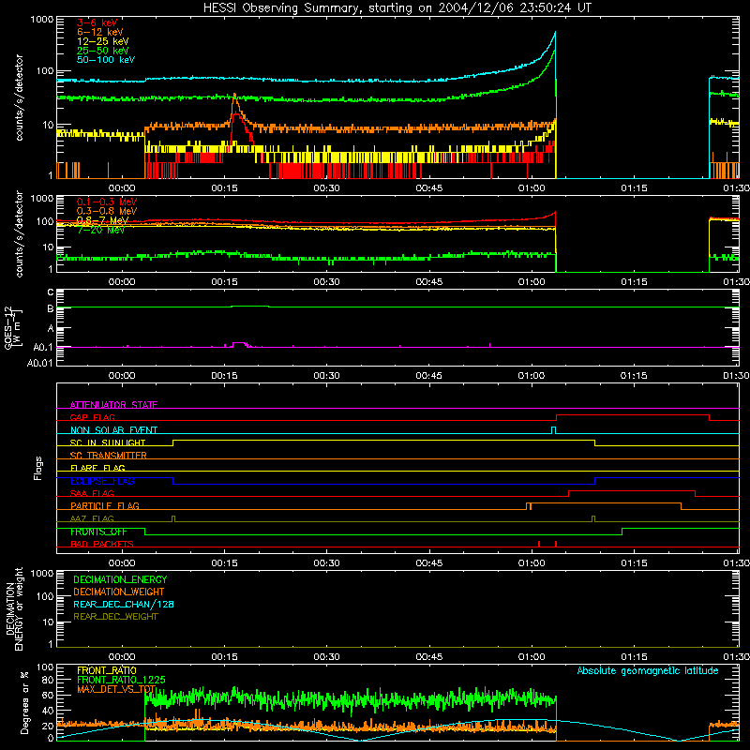Click the 0.1-0.3 MeV legend label
This screenshot has height=750, width=750.
pos(107,202)
